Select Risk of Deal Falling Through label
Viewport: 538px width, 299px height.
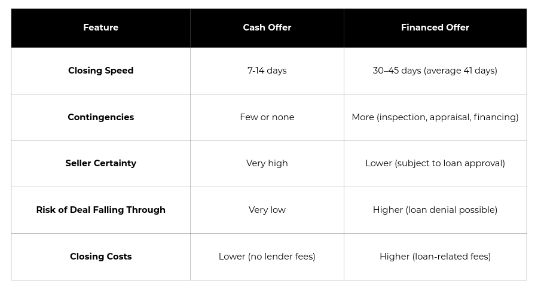click(x=100, y=210)
